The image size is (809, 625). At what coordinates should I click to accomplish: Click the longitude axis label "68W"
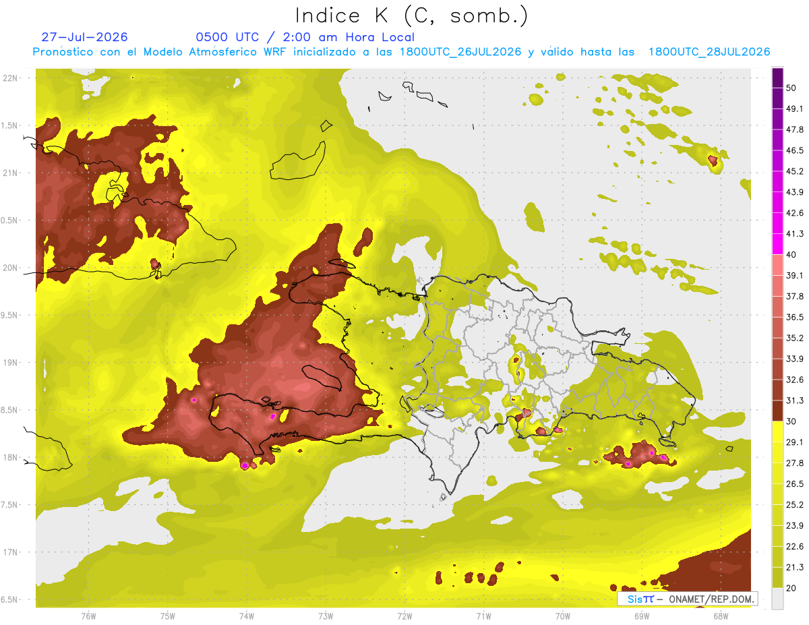click(720, 616)
